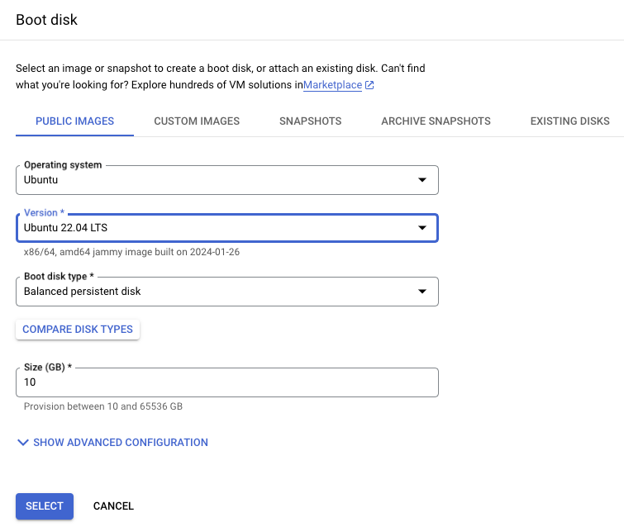The image size is (624, 527).
Task: Expand the SHOW ADVANCED CONFIGURATION section label
Action: [121, 443]
